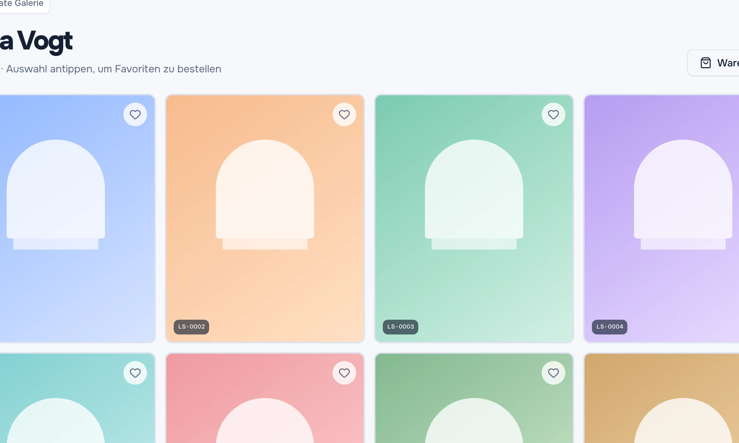Toggle the heart on the pink photo card

tap(344, 373)
